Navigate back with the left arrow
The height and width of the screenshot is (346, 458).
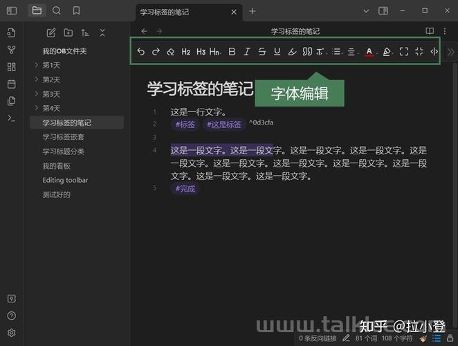145,31
